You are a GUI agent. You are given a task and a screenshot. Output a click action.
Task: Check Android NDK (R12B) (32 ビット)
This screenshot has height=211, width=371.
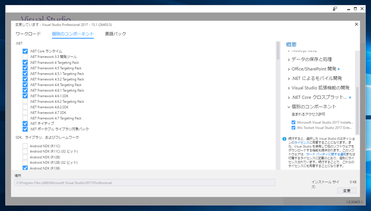25,163
